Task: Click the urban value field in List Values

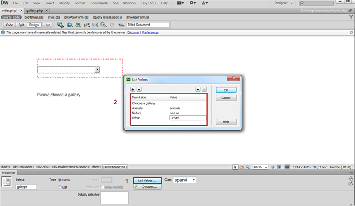Action: pyautogui.click(x=188, y=118)
